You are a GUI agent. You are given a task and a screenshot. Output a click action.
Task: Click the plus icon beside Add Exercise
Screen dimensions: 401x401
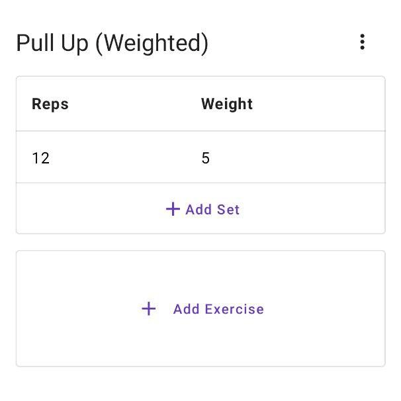[x=149, y=308]
